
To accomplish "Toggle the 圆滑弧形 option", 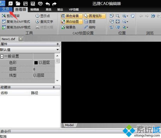I will pos(95,16).
